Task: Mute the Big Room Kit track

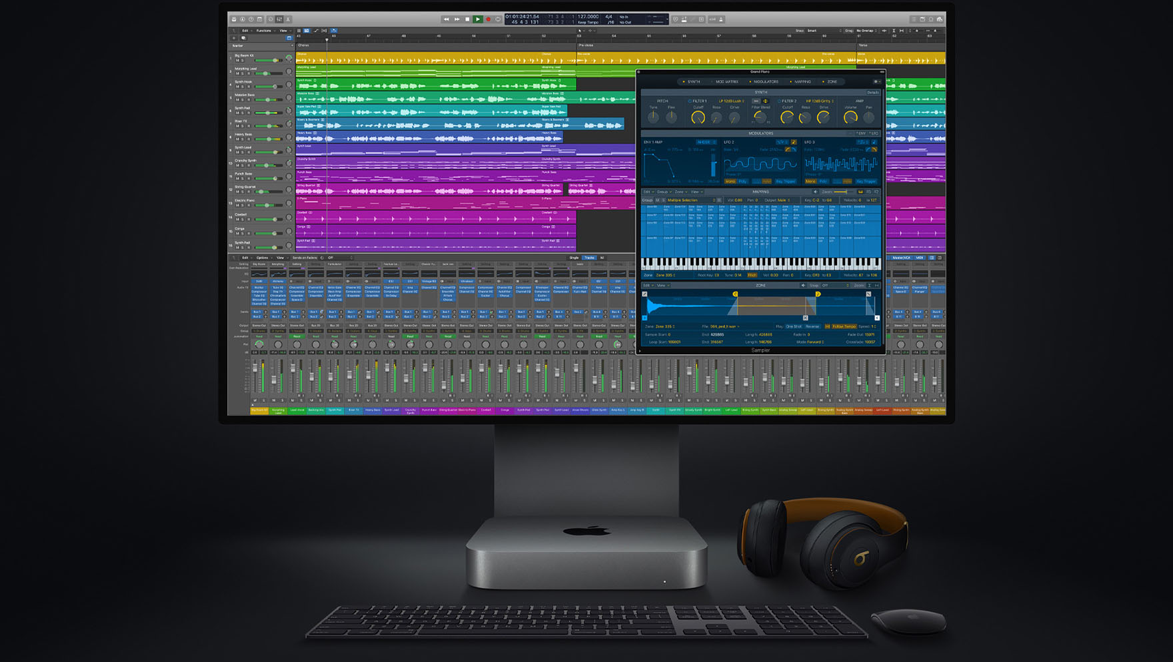Action: click(x=237, y=61)
